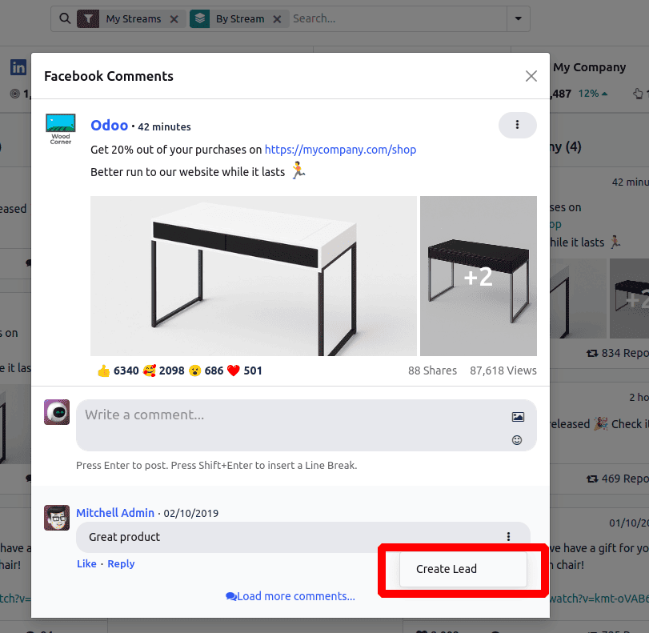Reply to the Great product comment

121,564
